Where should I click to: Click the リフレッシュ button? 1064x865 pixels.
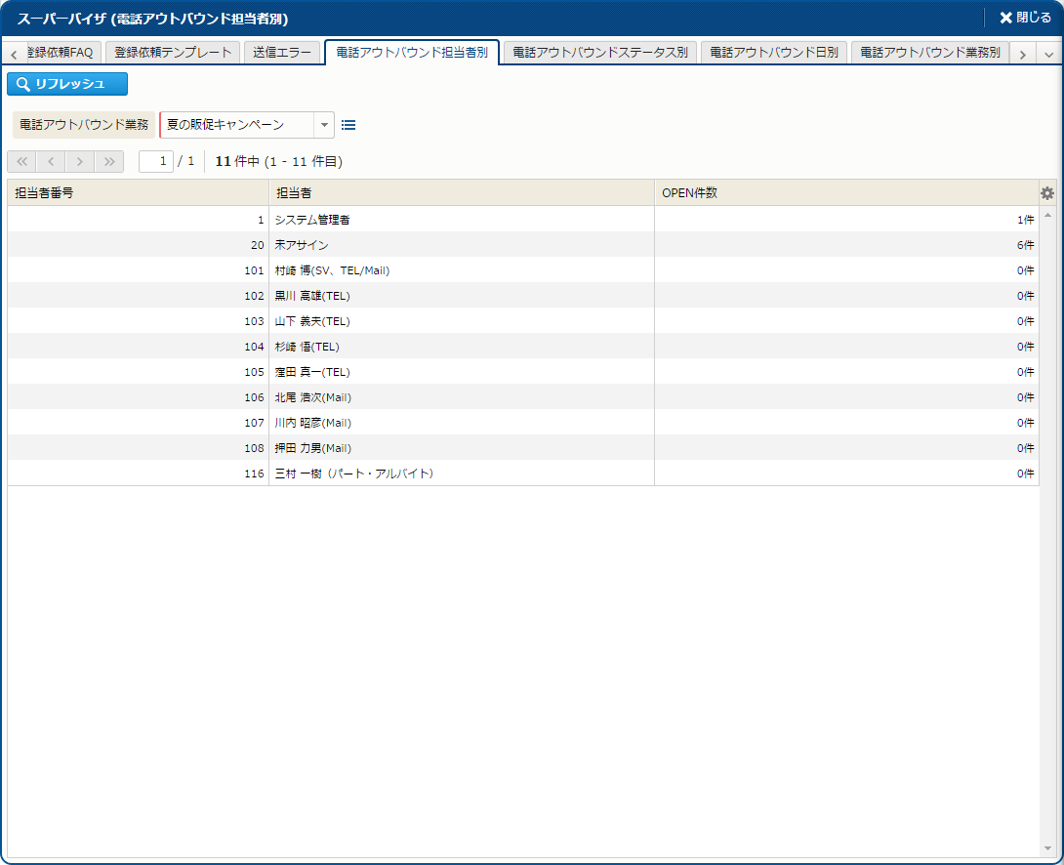point(67,84)
